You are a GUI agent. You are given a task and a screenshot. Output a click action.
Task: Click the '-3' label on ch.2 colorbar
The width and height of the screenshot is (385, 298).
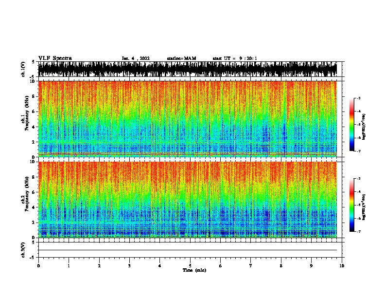tap(358, 179)
